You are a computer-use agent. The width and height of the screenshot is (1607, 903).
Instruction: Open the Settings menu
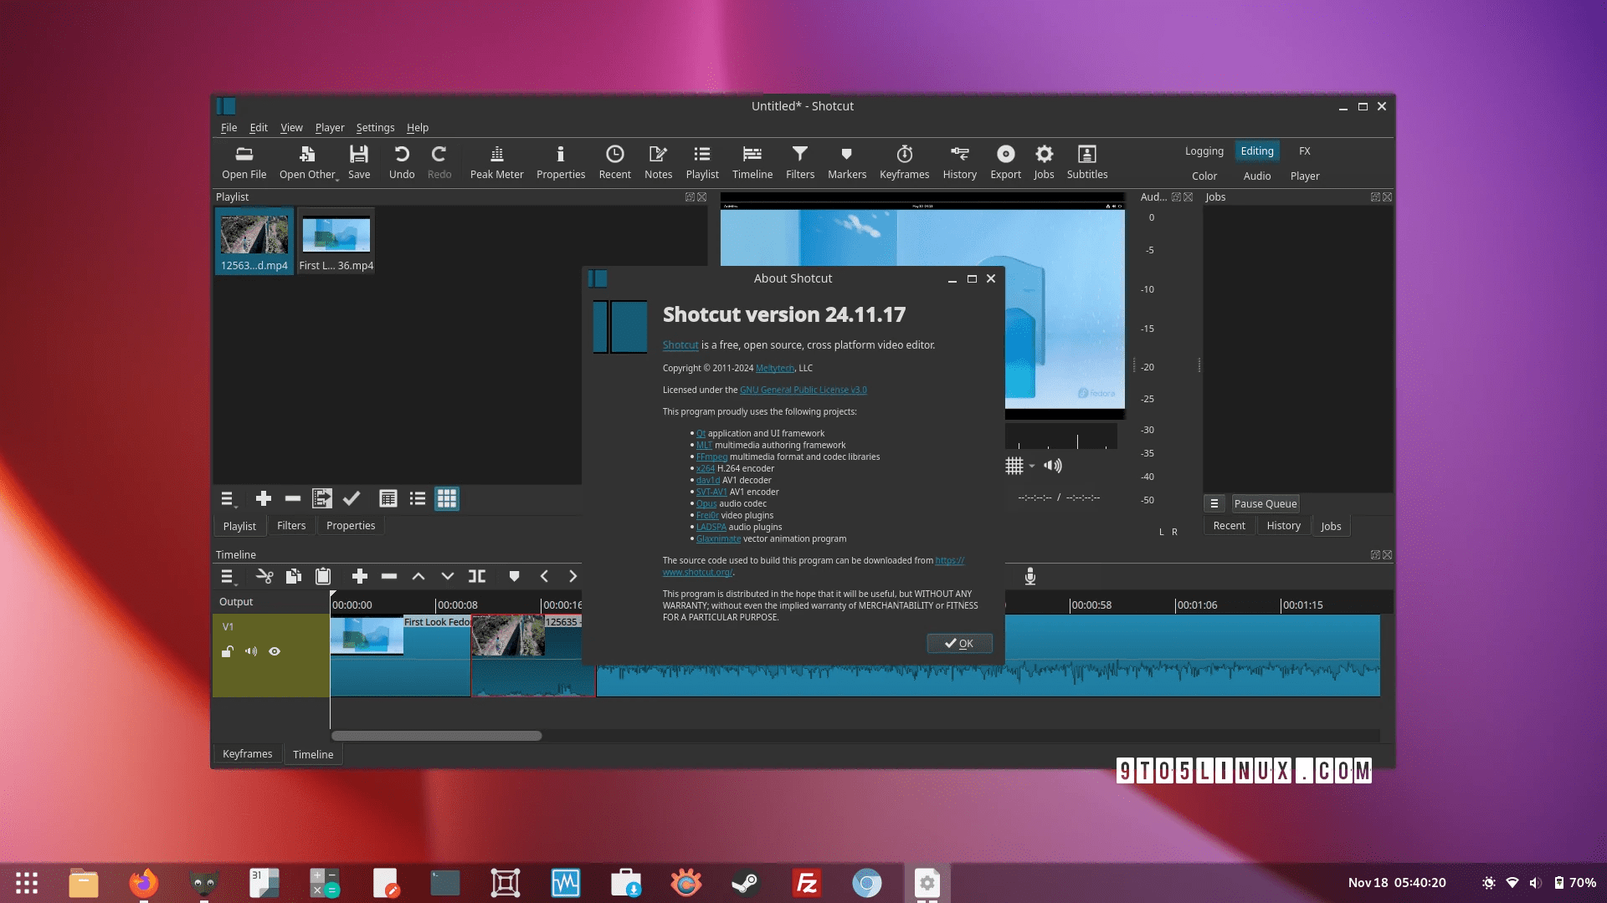(x=375, y=128)
